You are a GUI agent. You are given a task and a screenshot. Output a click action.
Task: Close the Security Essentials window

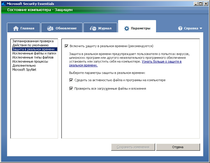click(x=206, y=4)
